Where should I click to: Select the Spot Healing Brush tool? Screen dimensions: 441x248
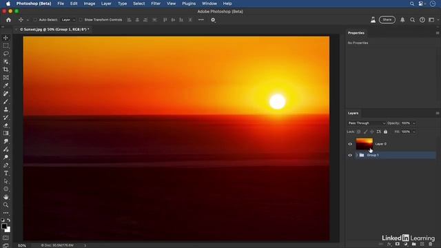click(x=6, y=94)
